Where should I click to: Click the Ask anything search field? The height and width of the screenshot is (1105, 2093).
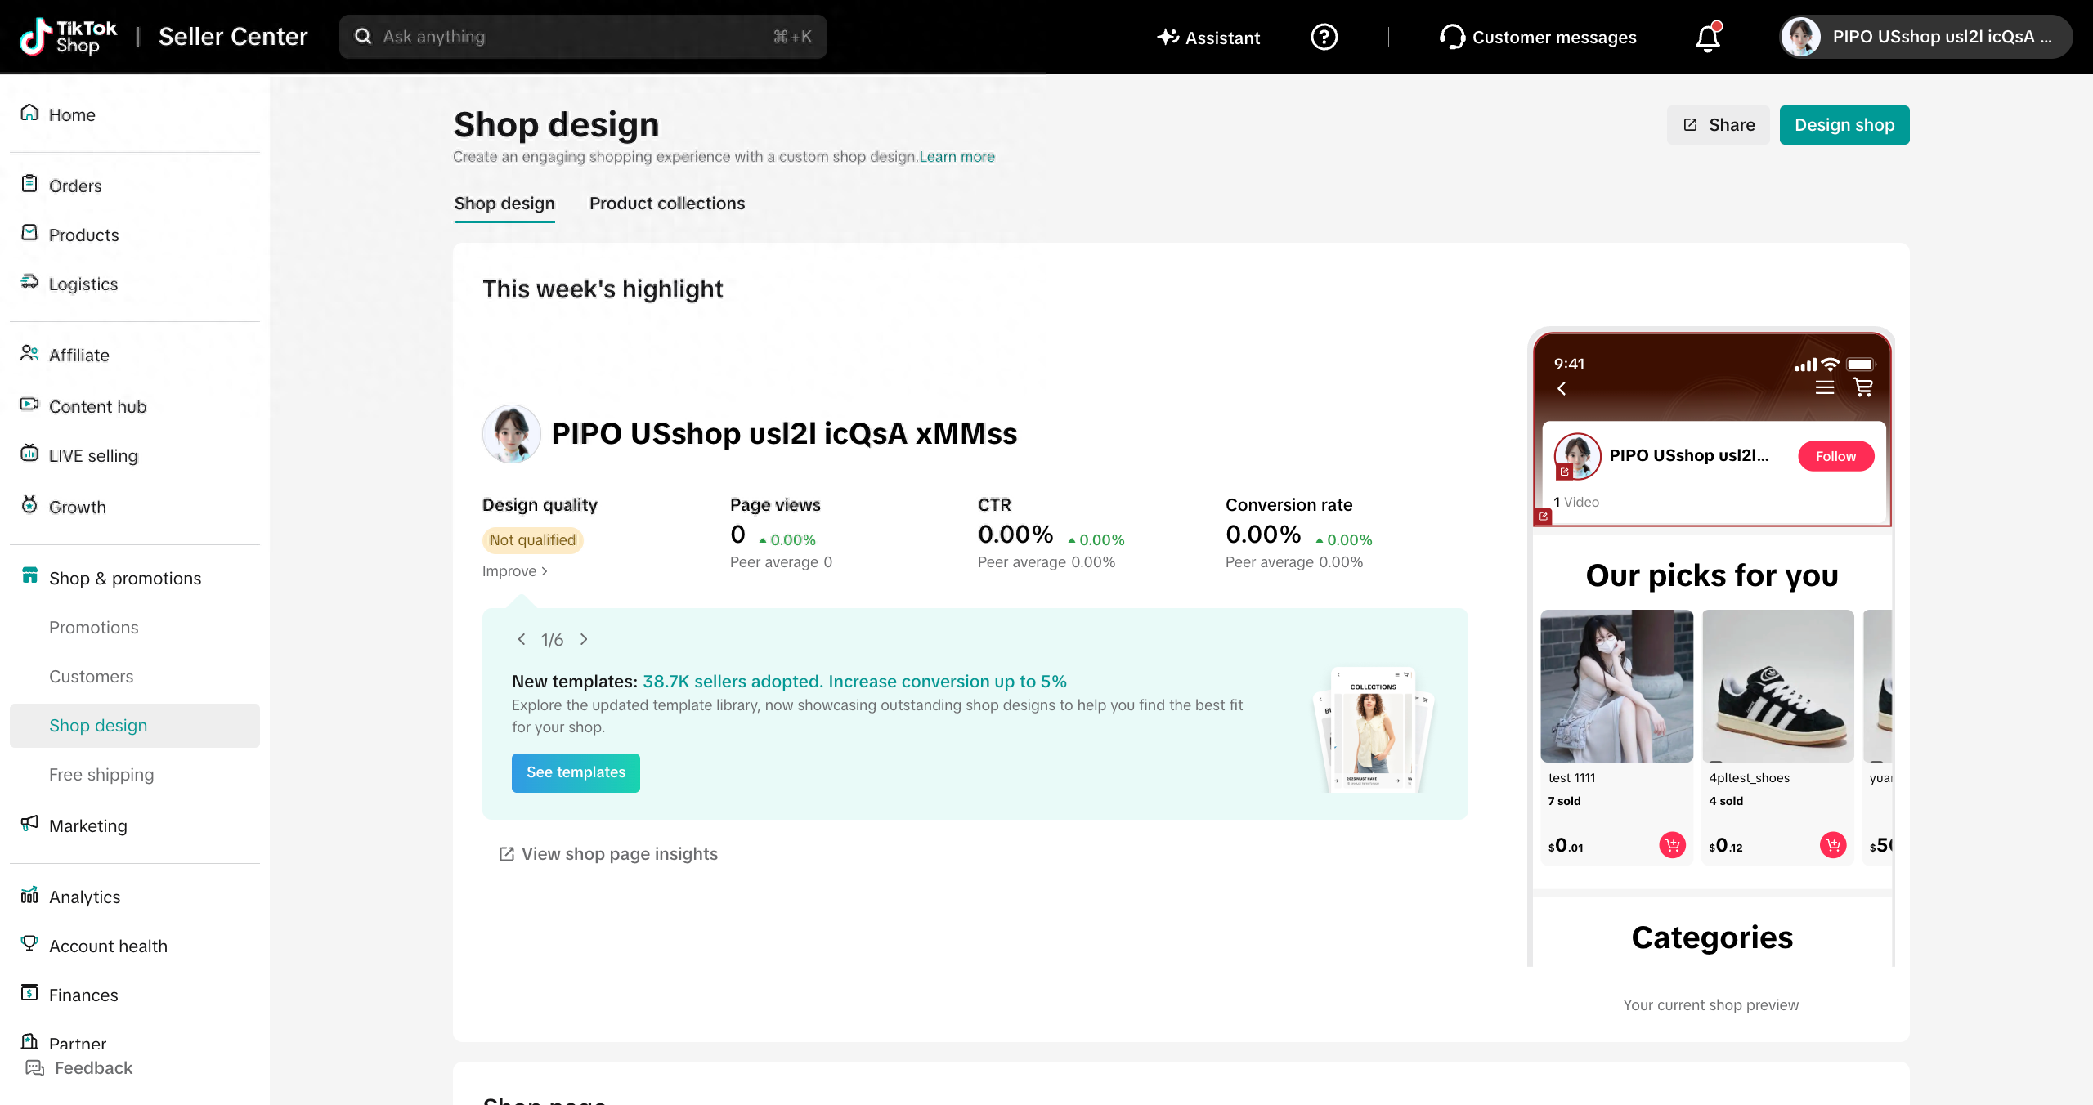pos(583,37)
